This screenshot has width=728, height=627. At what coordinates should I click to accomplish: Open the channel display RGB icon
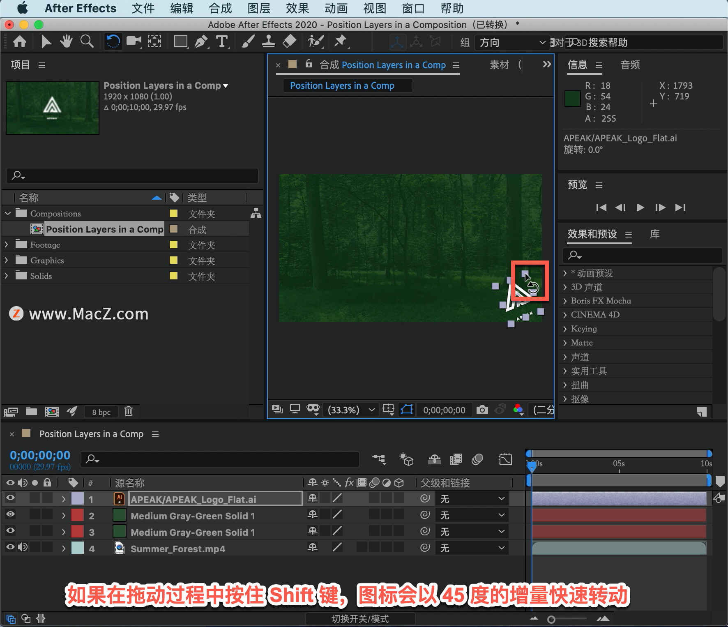518,409
